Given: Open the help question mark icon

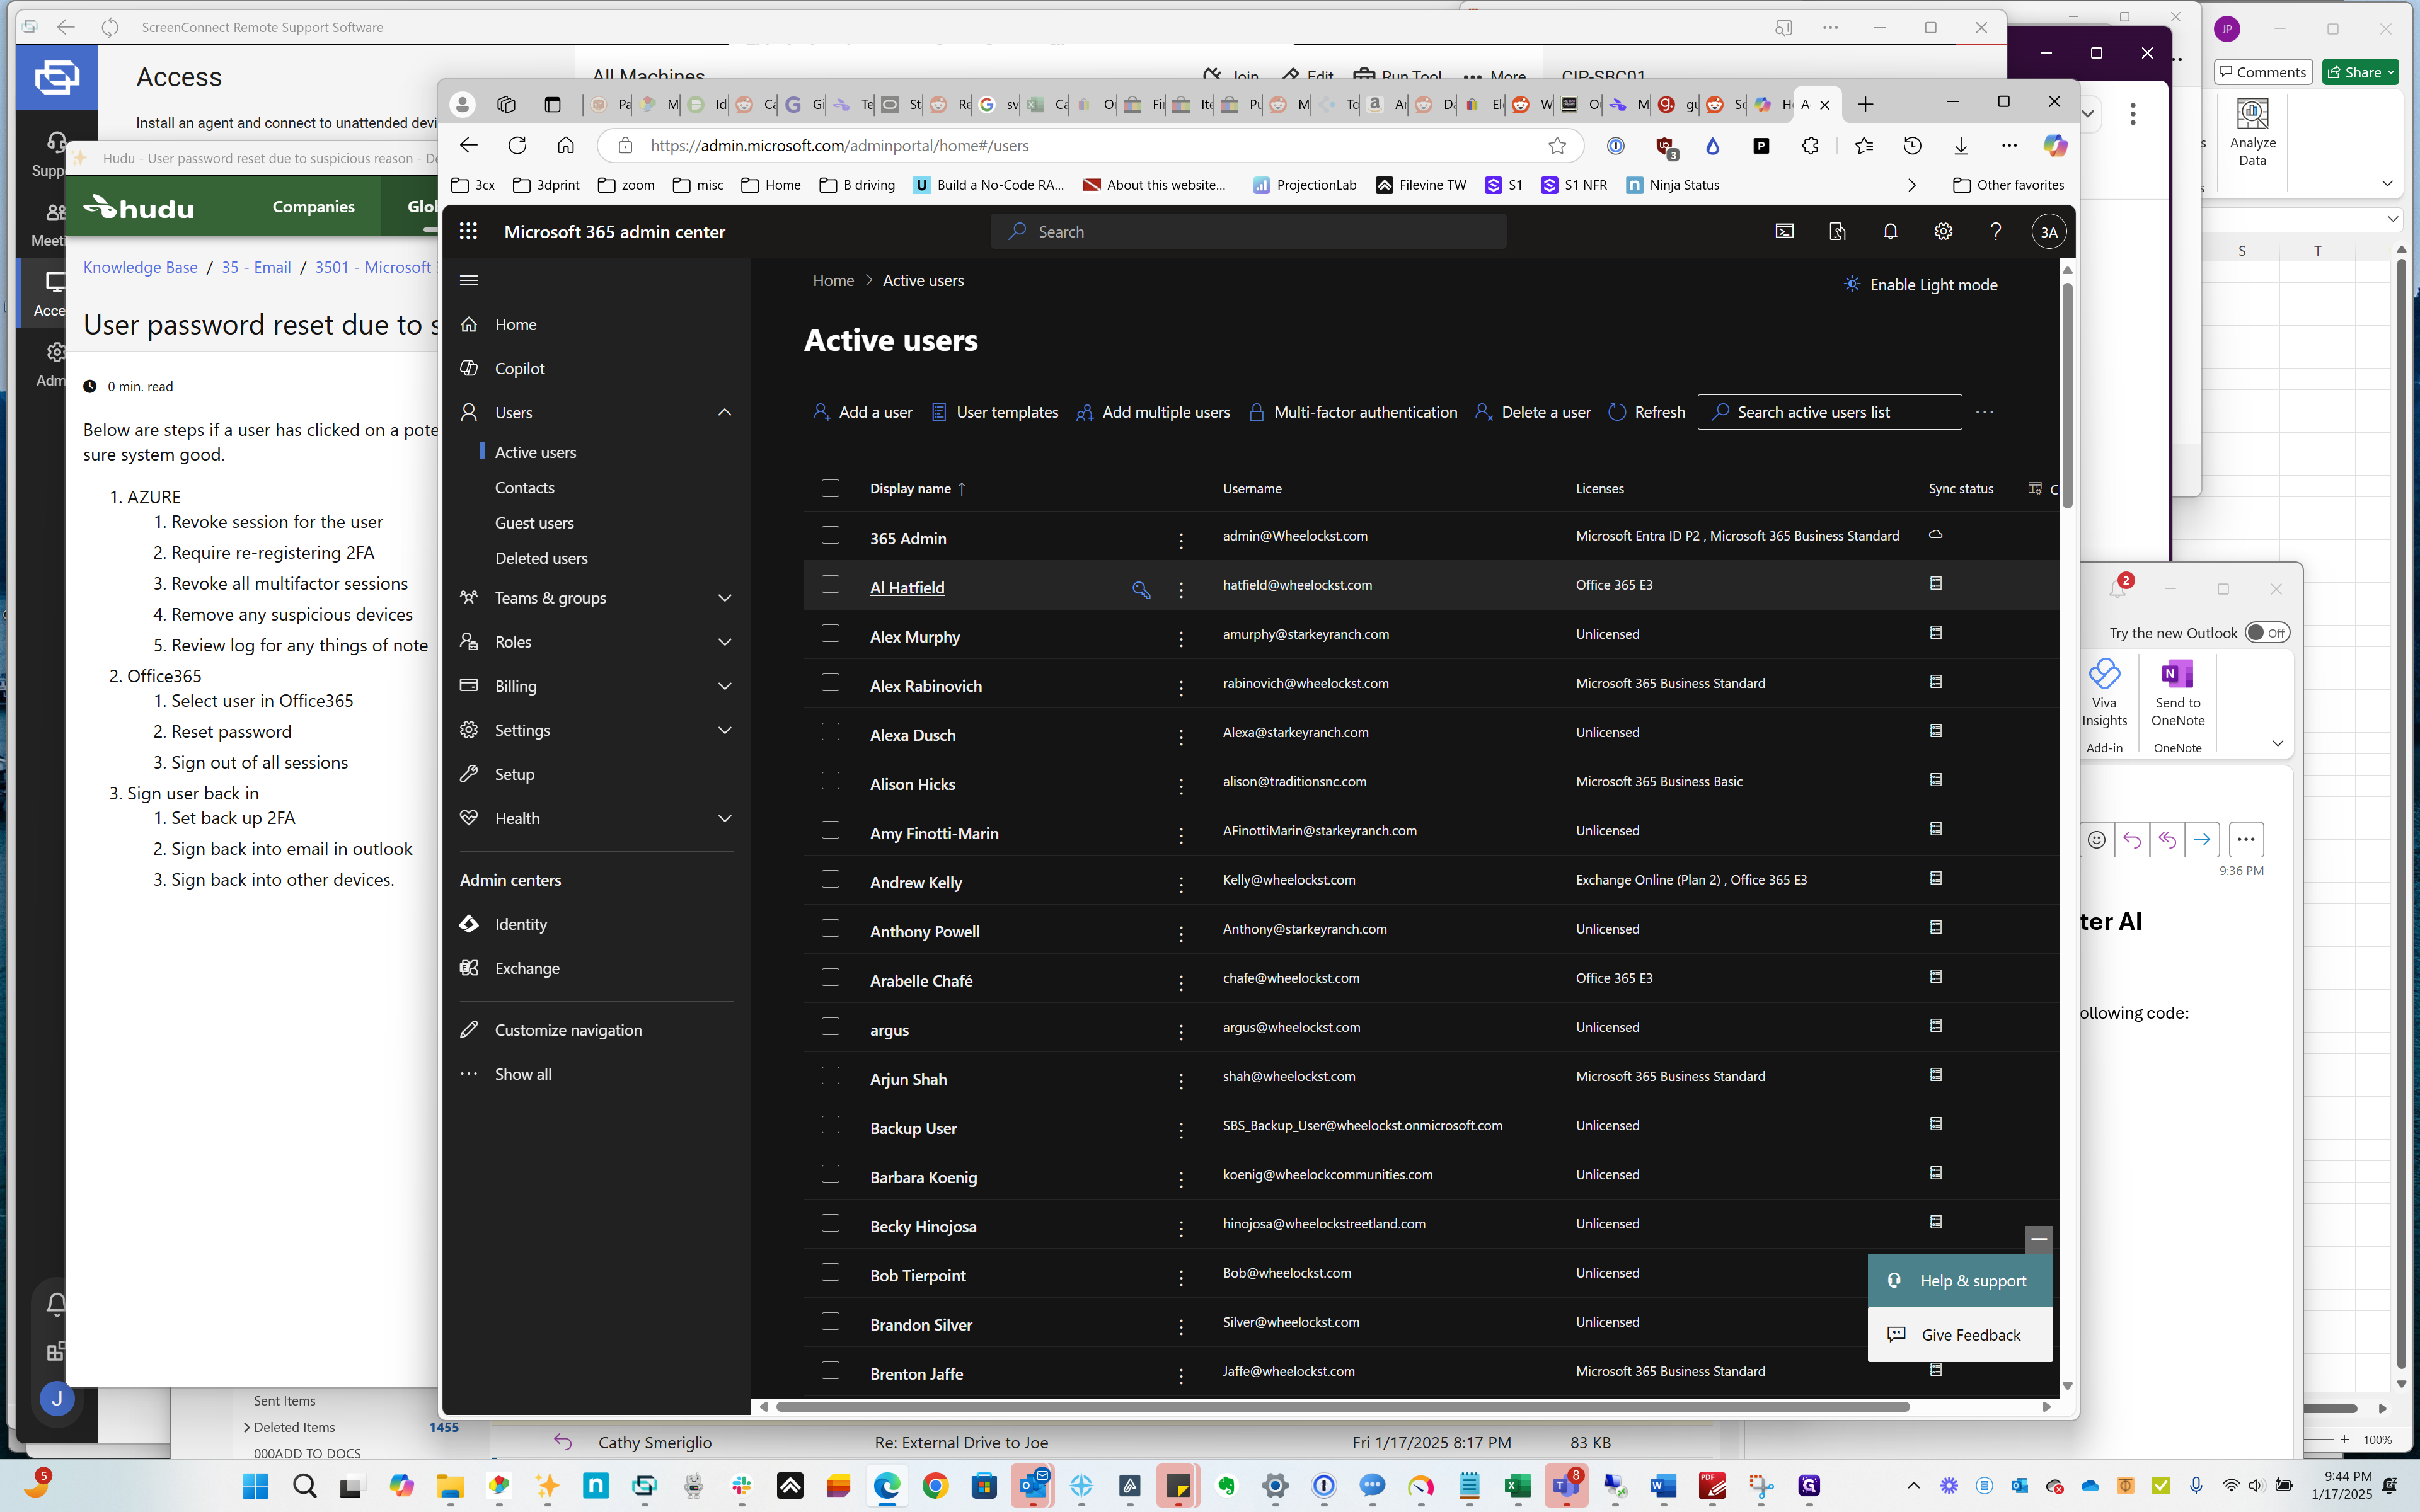Looking at the screenshot, I should point(1996,231).
